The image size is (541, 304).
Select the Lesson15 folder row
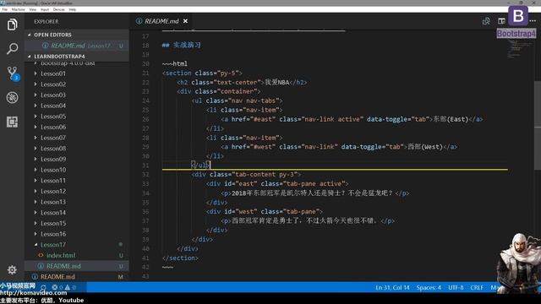[x=77, y=223]
